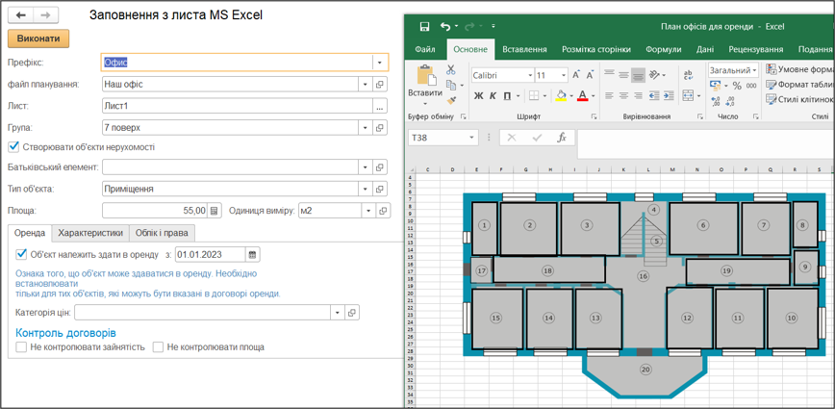This screenshot has width=835, height=409.
Task: Expand файл планування dropdown arrow
Action: point(366,84)
